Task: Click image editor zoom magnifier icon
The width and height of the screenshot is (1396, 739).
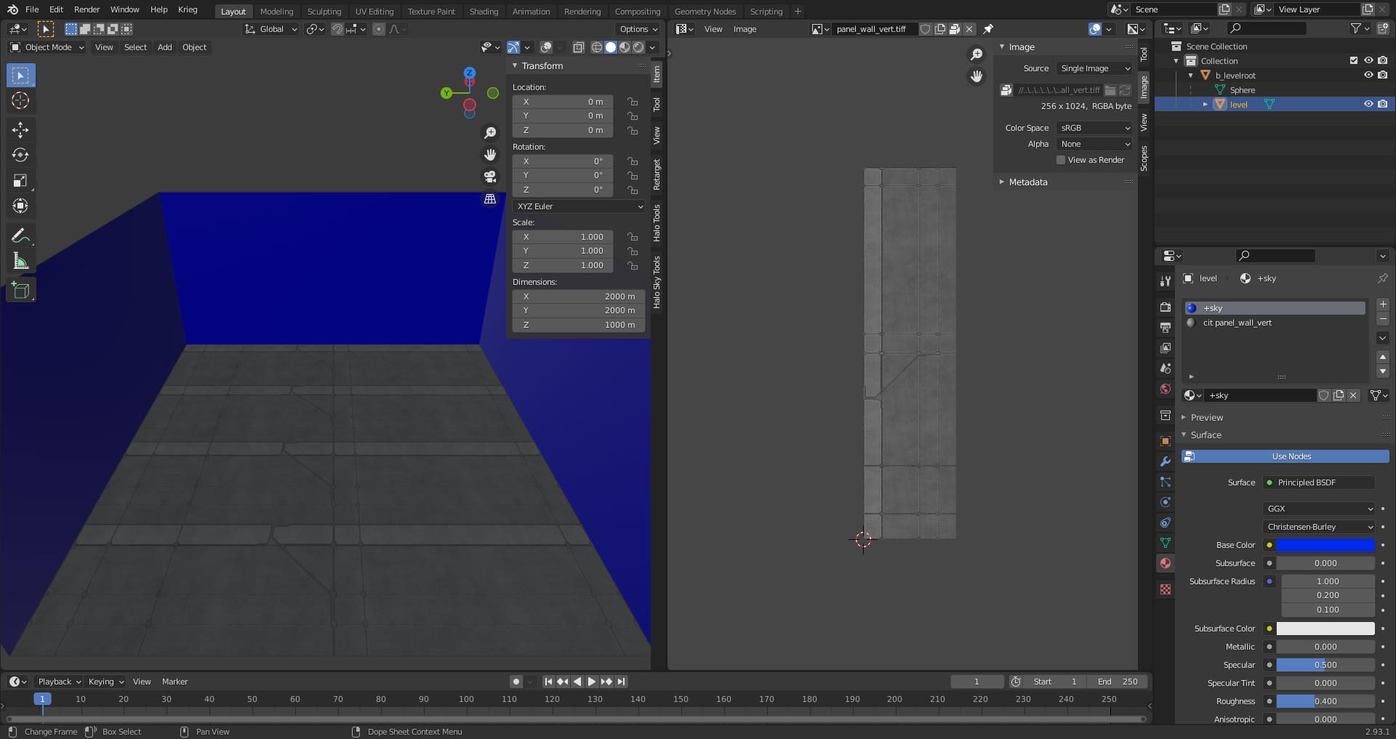Action: coord(976,54)
